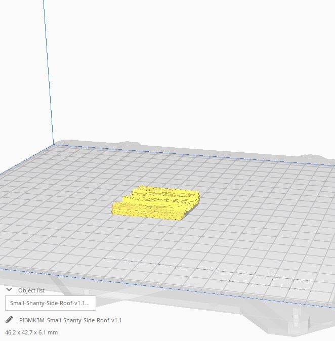Click the rear-left corner where the axis meets the plate

pos(54,144)
